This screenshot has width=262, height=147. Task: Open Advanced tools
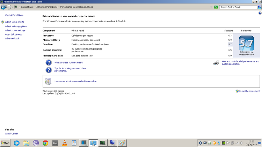pyautogui.click(x=12, y=39)
